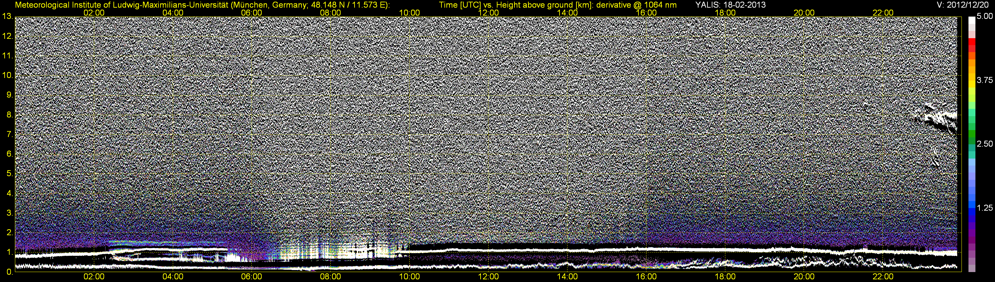995x282 pixels.
Task: Click the 08:00 tick on top time axis
Action: click(x=331, y=13)
